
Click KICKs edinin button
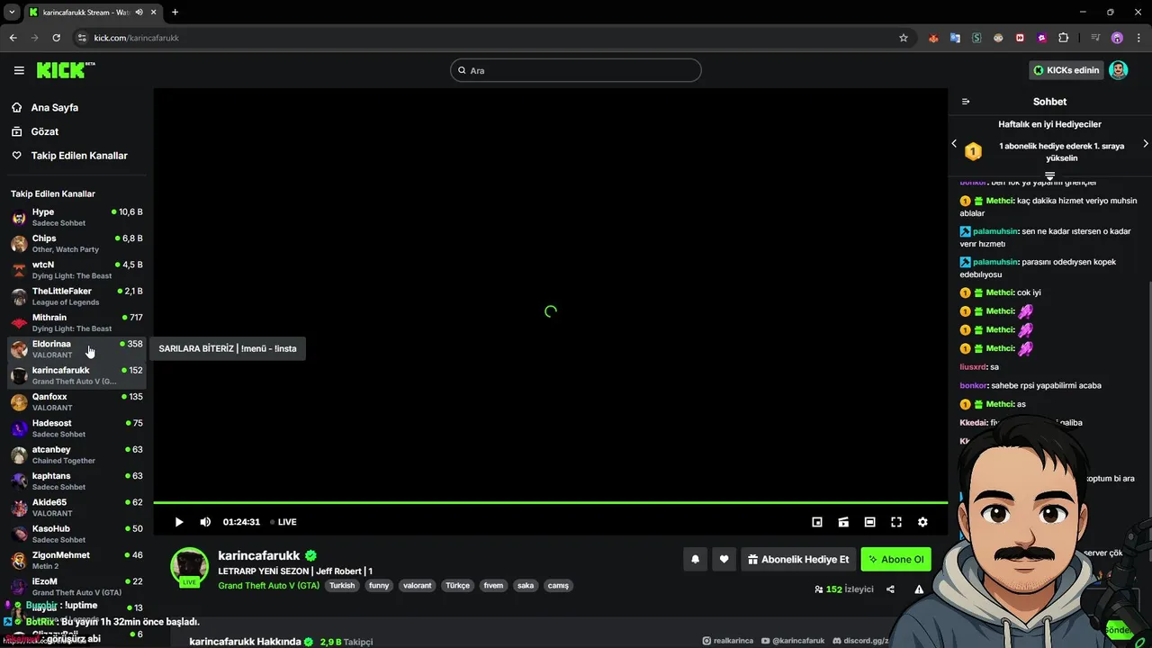(x=1066, y=70)
